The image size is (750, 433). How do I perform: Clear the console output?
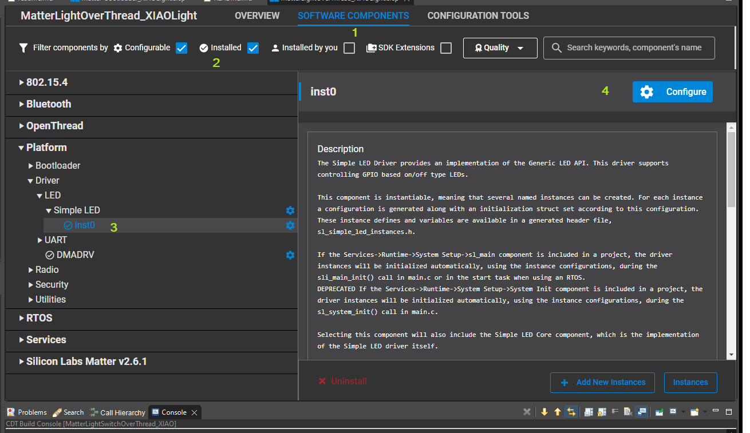(x=628, y=412)
